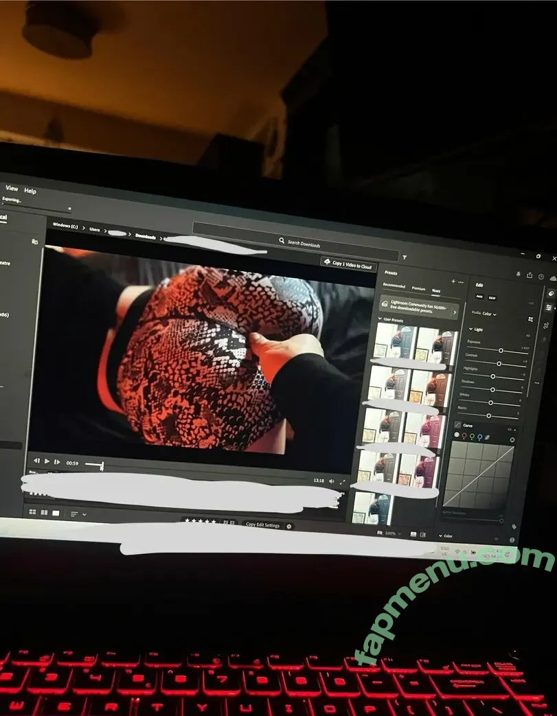This screenshot has width=557, height=716.
Task: Enter fullscreen via the expand icon
Action: (x=343, y=482)
